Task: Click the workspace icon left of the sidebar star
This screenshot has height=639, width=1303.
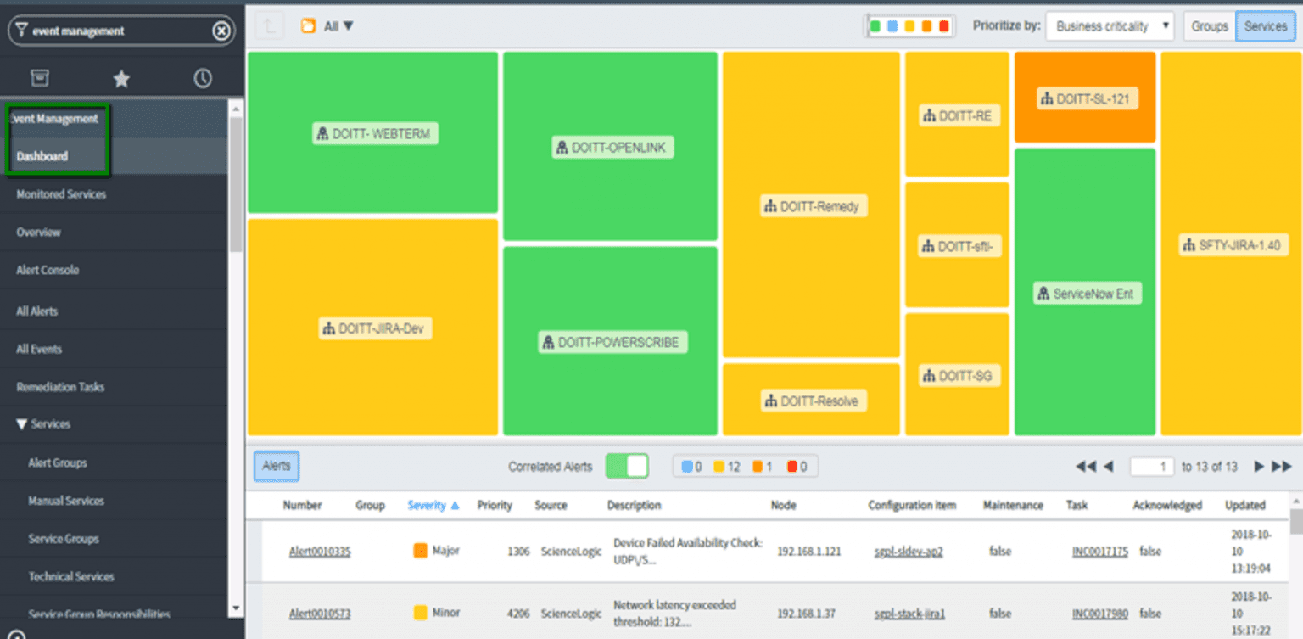Action: [40, 77]
